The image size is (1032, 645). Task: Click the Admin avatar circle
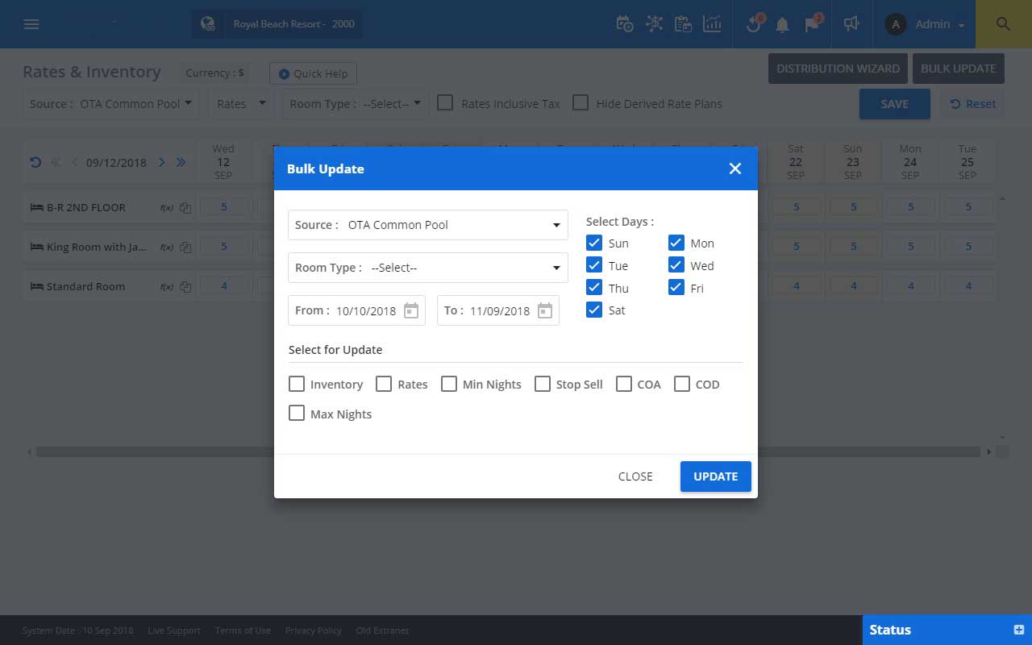(x=895, y=24)
